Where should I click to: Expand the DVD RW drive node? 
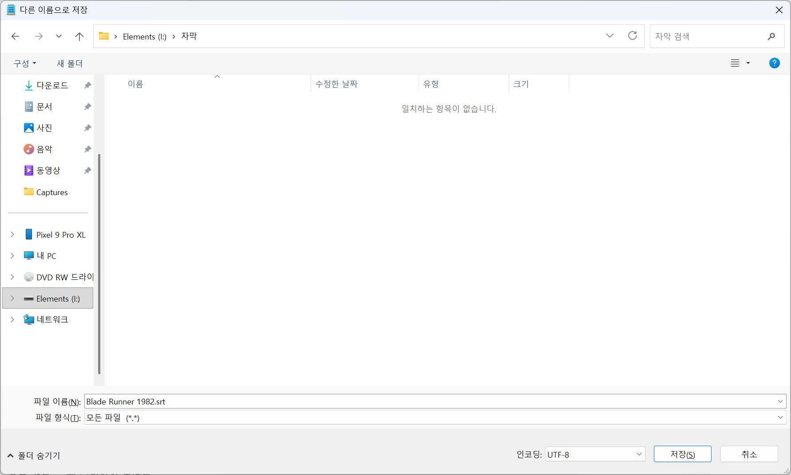point(12,277)
